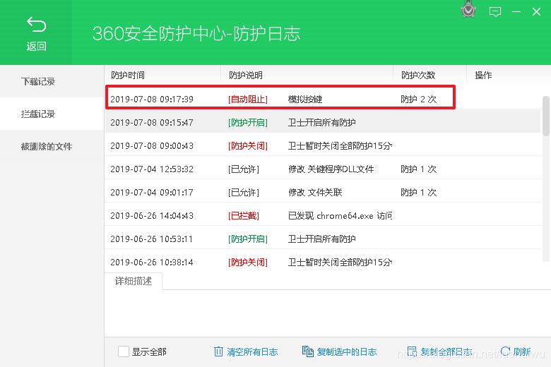Select the 2019-07-08 09:15:47 log row
This screenshot has height=367, width=551.
pos(323,122)
